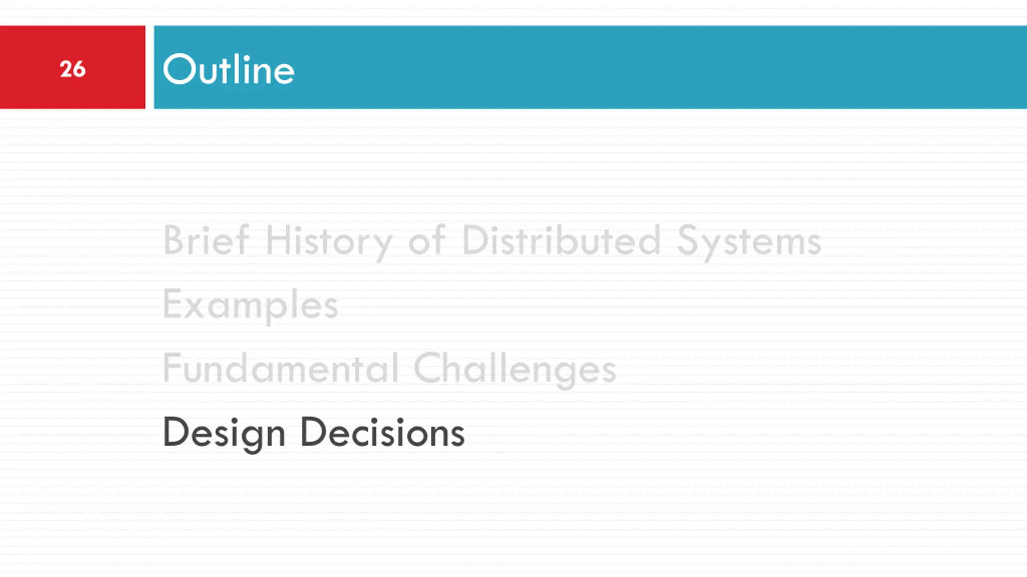Click the word Fundamental

point(280,369)
